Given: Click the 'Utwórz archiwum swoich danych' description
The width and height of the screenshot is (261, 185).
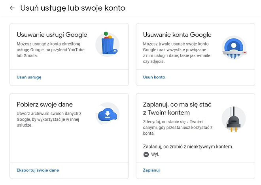Looking at the screenshot, I should 49,119.
